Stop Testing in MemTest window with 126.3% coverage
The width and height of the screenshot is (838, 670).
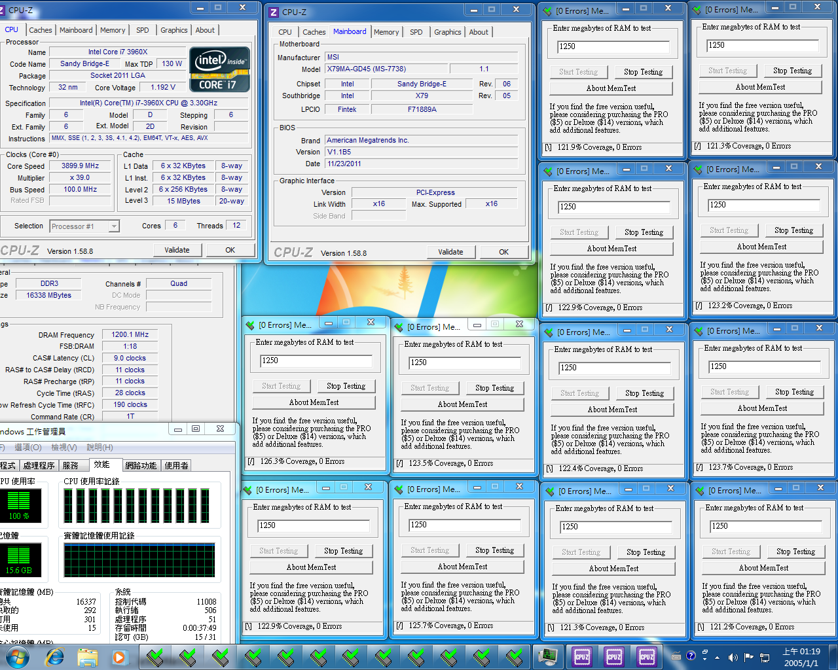[x=346, y=386]
